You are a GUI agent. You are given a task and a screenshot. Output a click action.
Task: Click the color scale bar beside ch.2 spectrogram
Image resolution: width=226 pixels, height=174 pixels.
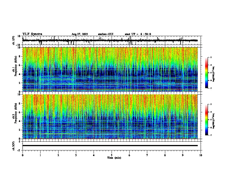(x=207, y=120)
